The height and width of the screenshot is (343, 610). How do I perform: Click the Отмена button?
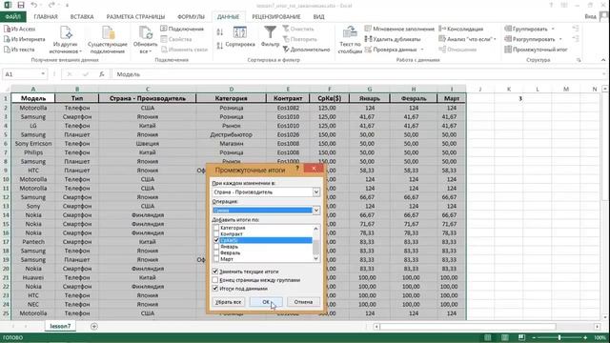(303, 302)
